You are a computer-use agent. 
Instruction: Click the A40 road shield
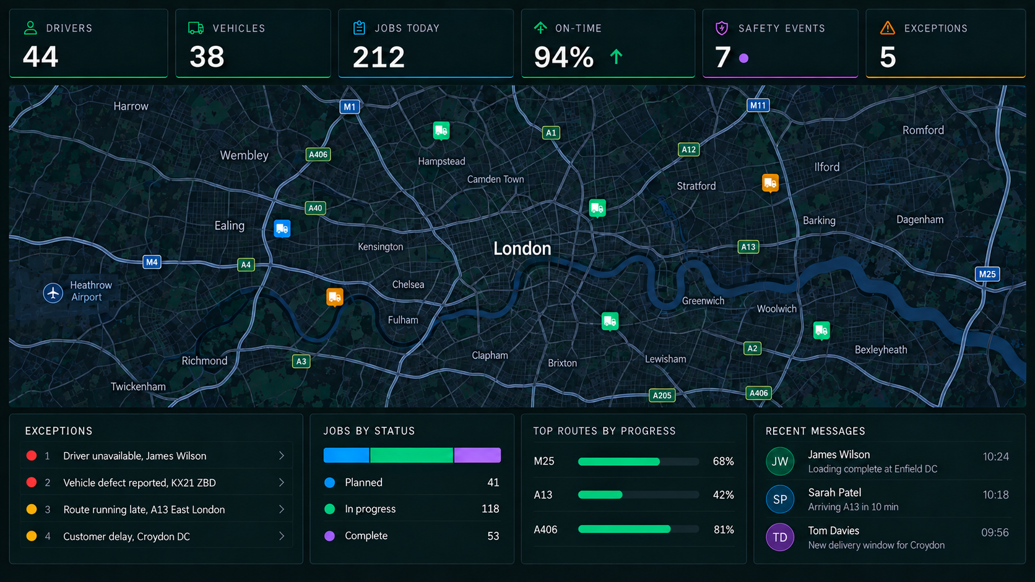pyautogui.click(x=315, y=208)
